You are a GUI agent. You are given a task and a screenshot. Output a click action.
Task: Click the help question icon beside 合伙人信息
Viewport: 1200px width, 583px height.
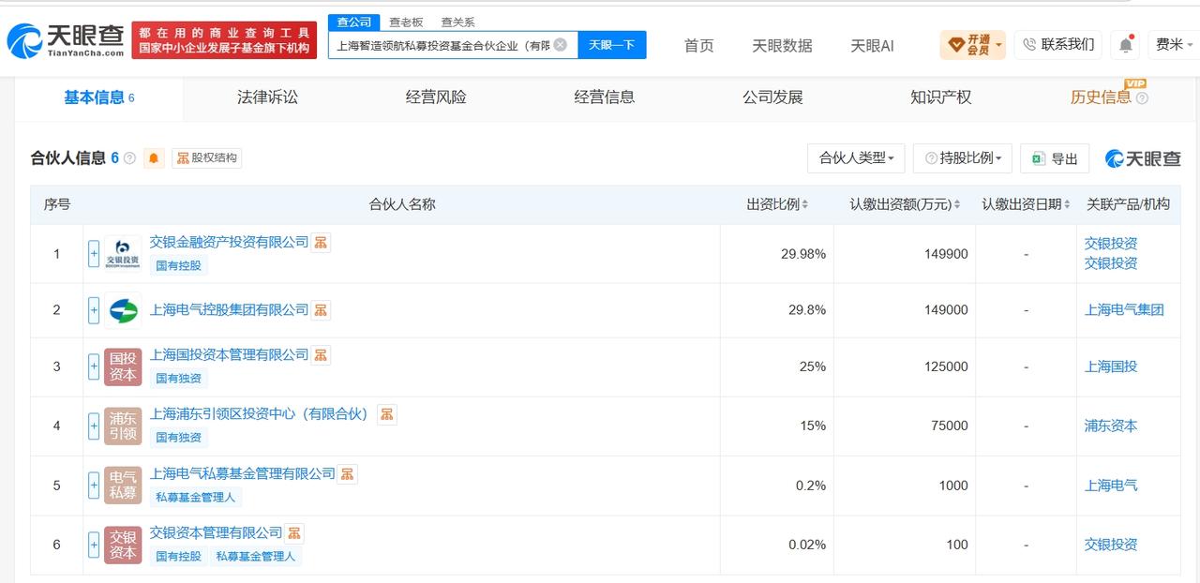[129, 157]
